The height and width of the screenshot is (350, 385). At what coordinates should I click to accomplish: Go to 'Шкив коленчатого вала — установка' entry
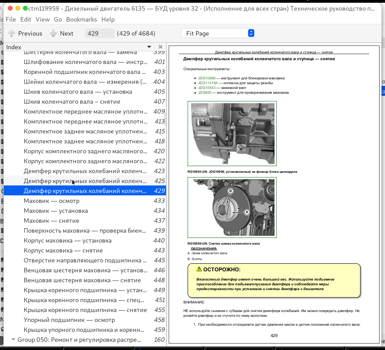pos(78,92)
